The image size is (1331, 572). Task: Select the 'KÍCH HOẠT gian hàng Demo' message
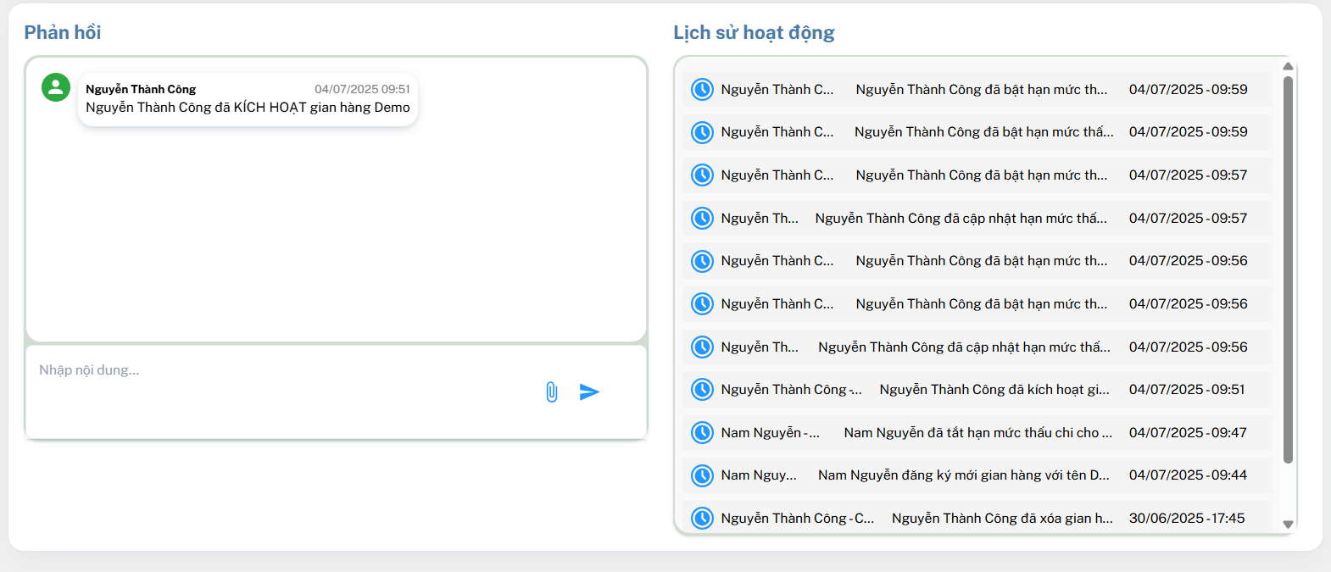[248, 108]
